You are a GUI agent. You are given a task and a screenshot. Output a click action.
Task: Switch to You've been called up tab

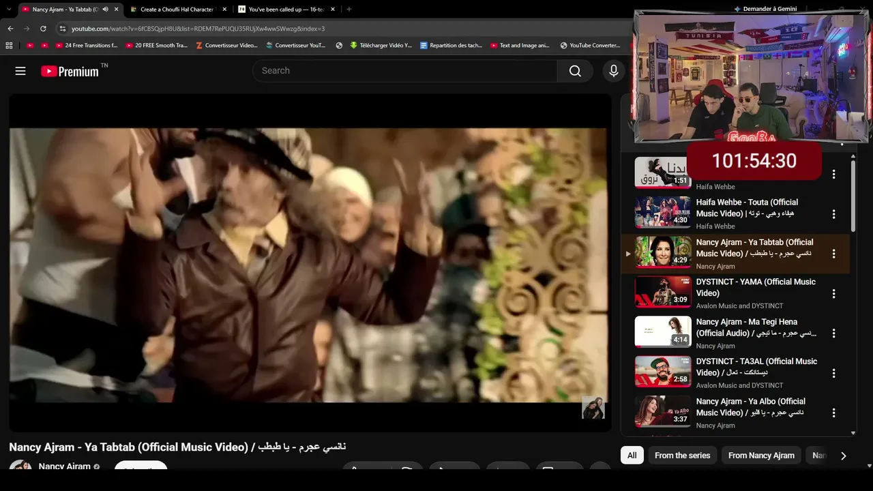click(x=287, y=10)
